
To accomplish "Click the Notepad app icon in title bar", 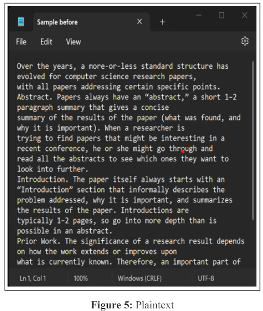I will coord(21,22).
